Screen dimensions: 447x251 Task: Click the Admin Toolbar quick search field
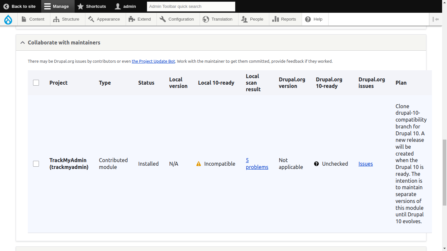[191, 6]
